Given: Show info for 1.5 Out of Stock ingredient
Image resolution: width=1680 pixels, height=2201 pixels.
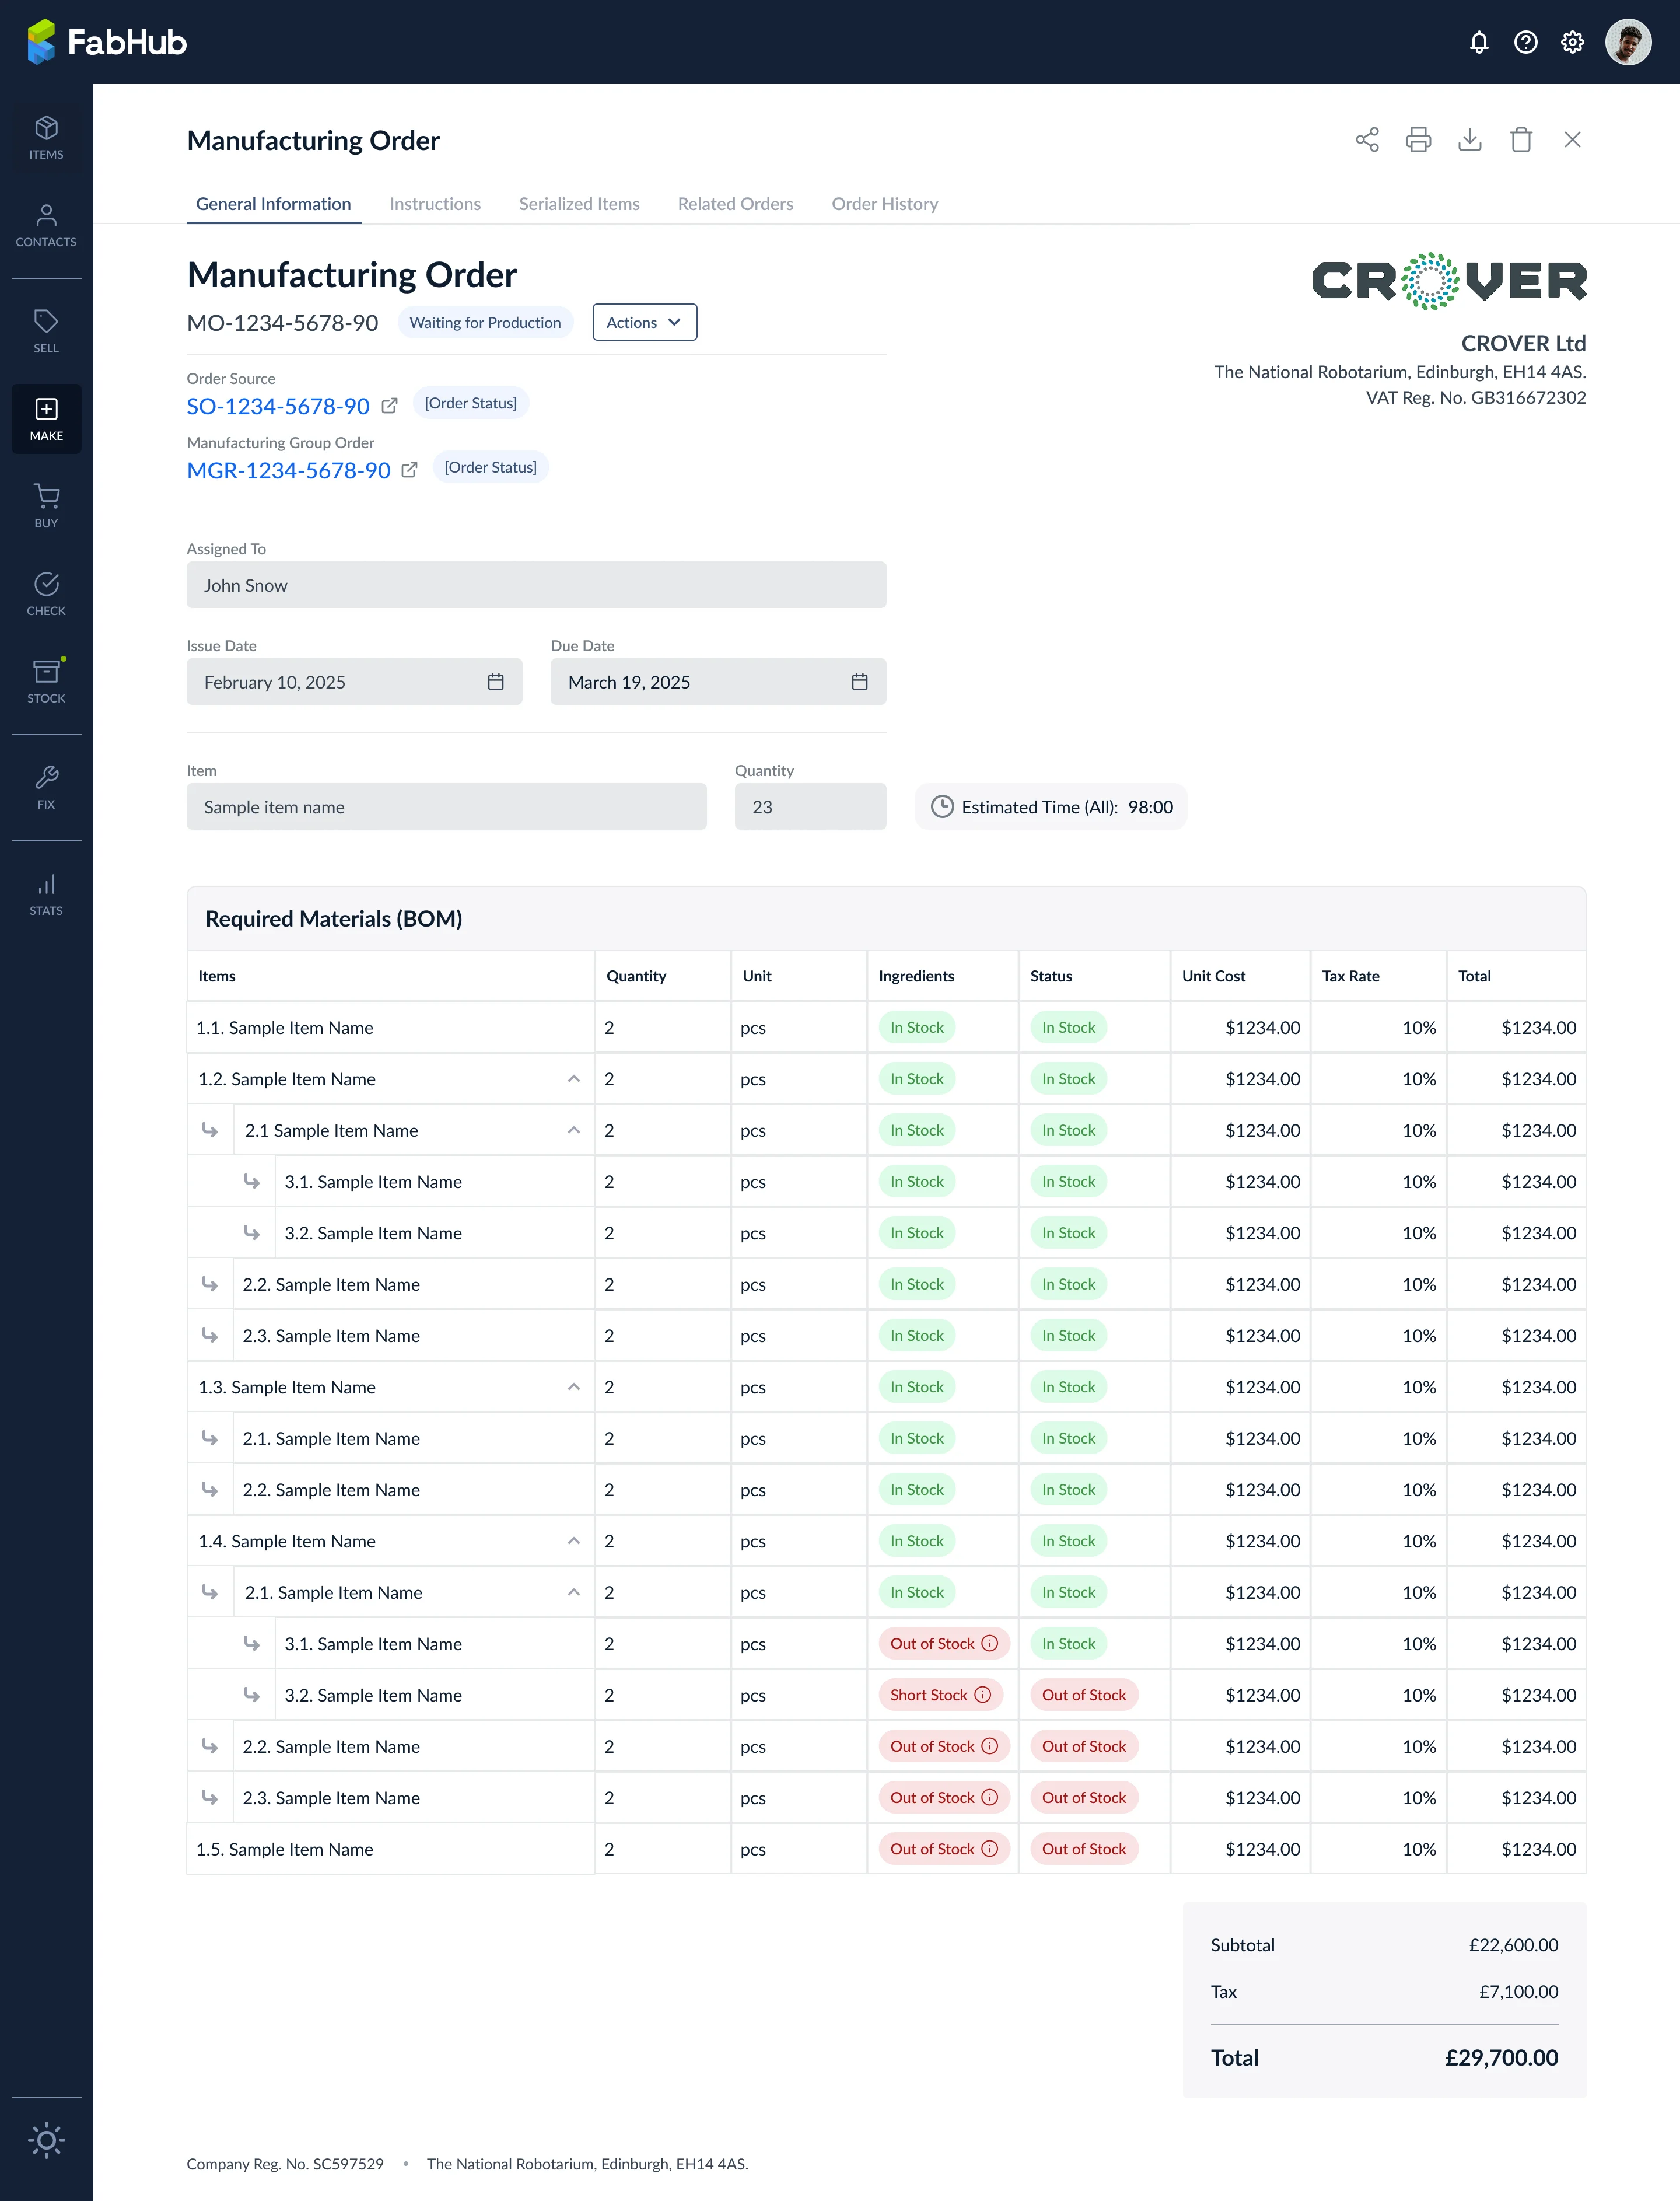Looking at the screenshot, I should tap(989, 1849).
